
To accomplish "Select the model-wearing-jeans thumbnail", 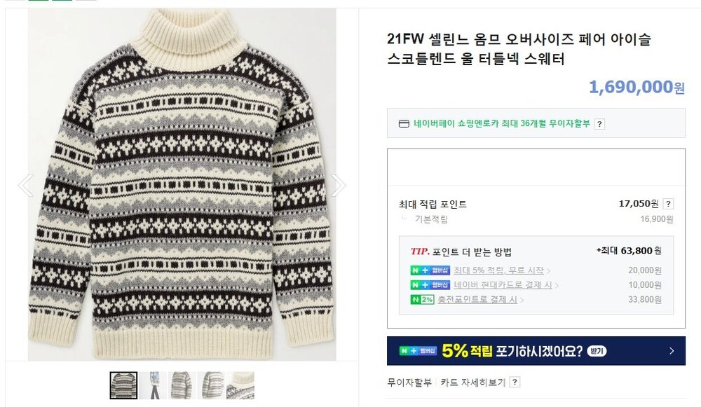I will 153,385.
